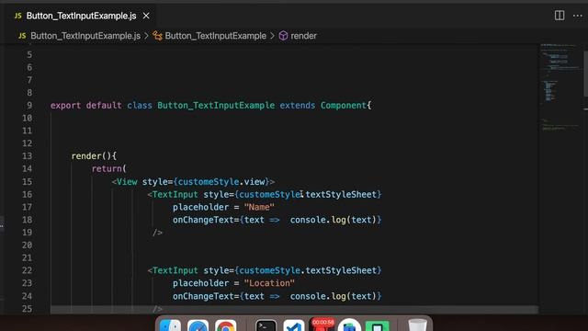Click the JS file icon in breadcrumbs
The image size is (588, 331).
pos(22,36)
